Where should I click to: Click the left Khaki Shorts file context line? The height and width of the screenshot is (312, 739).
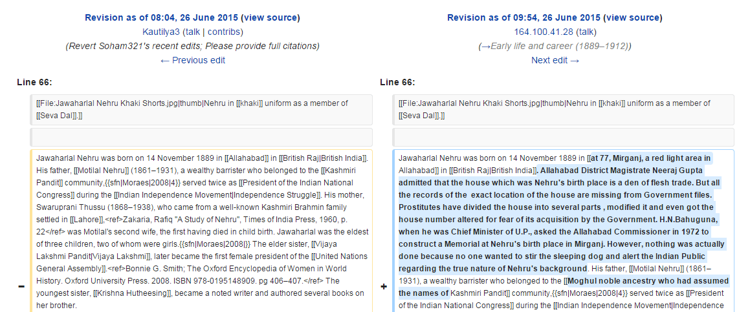201,109
